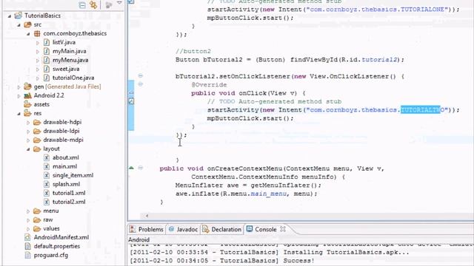This screenshot has height=266, width=474.
Task: Fold the onCreateContextMenu method
Action: [x=141, y=168]
